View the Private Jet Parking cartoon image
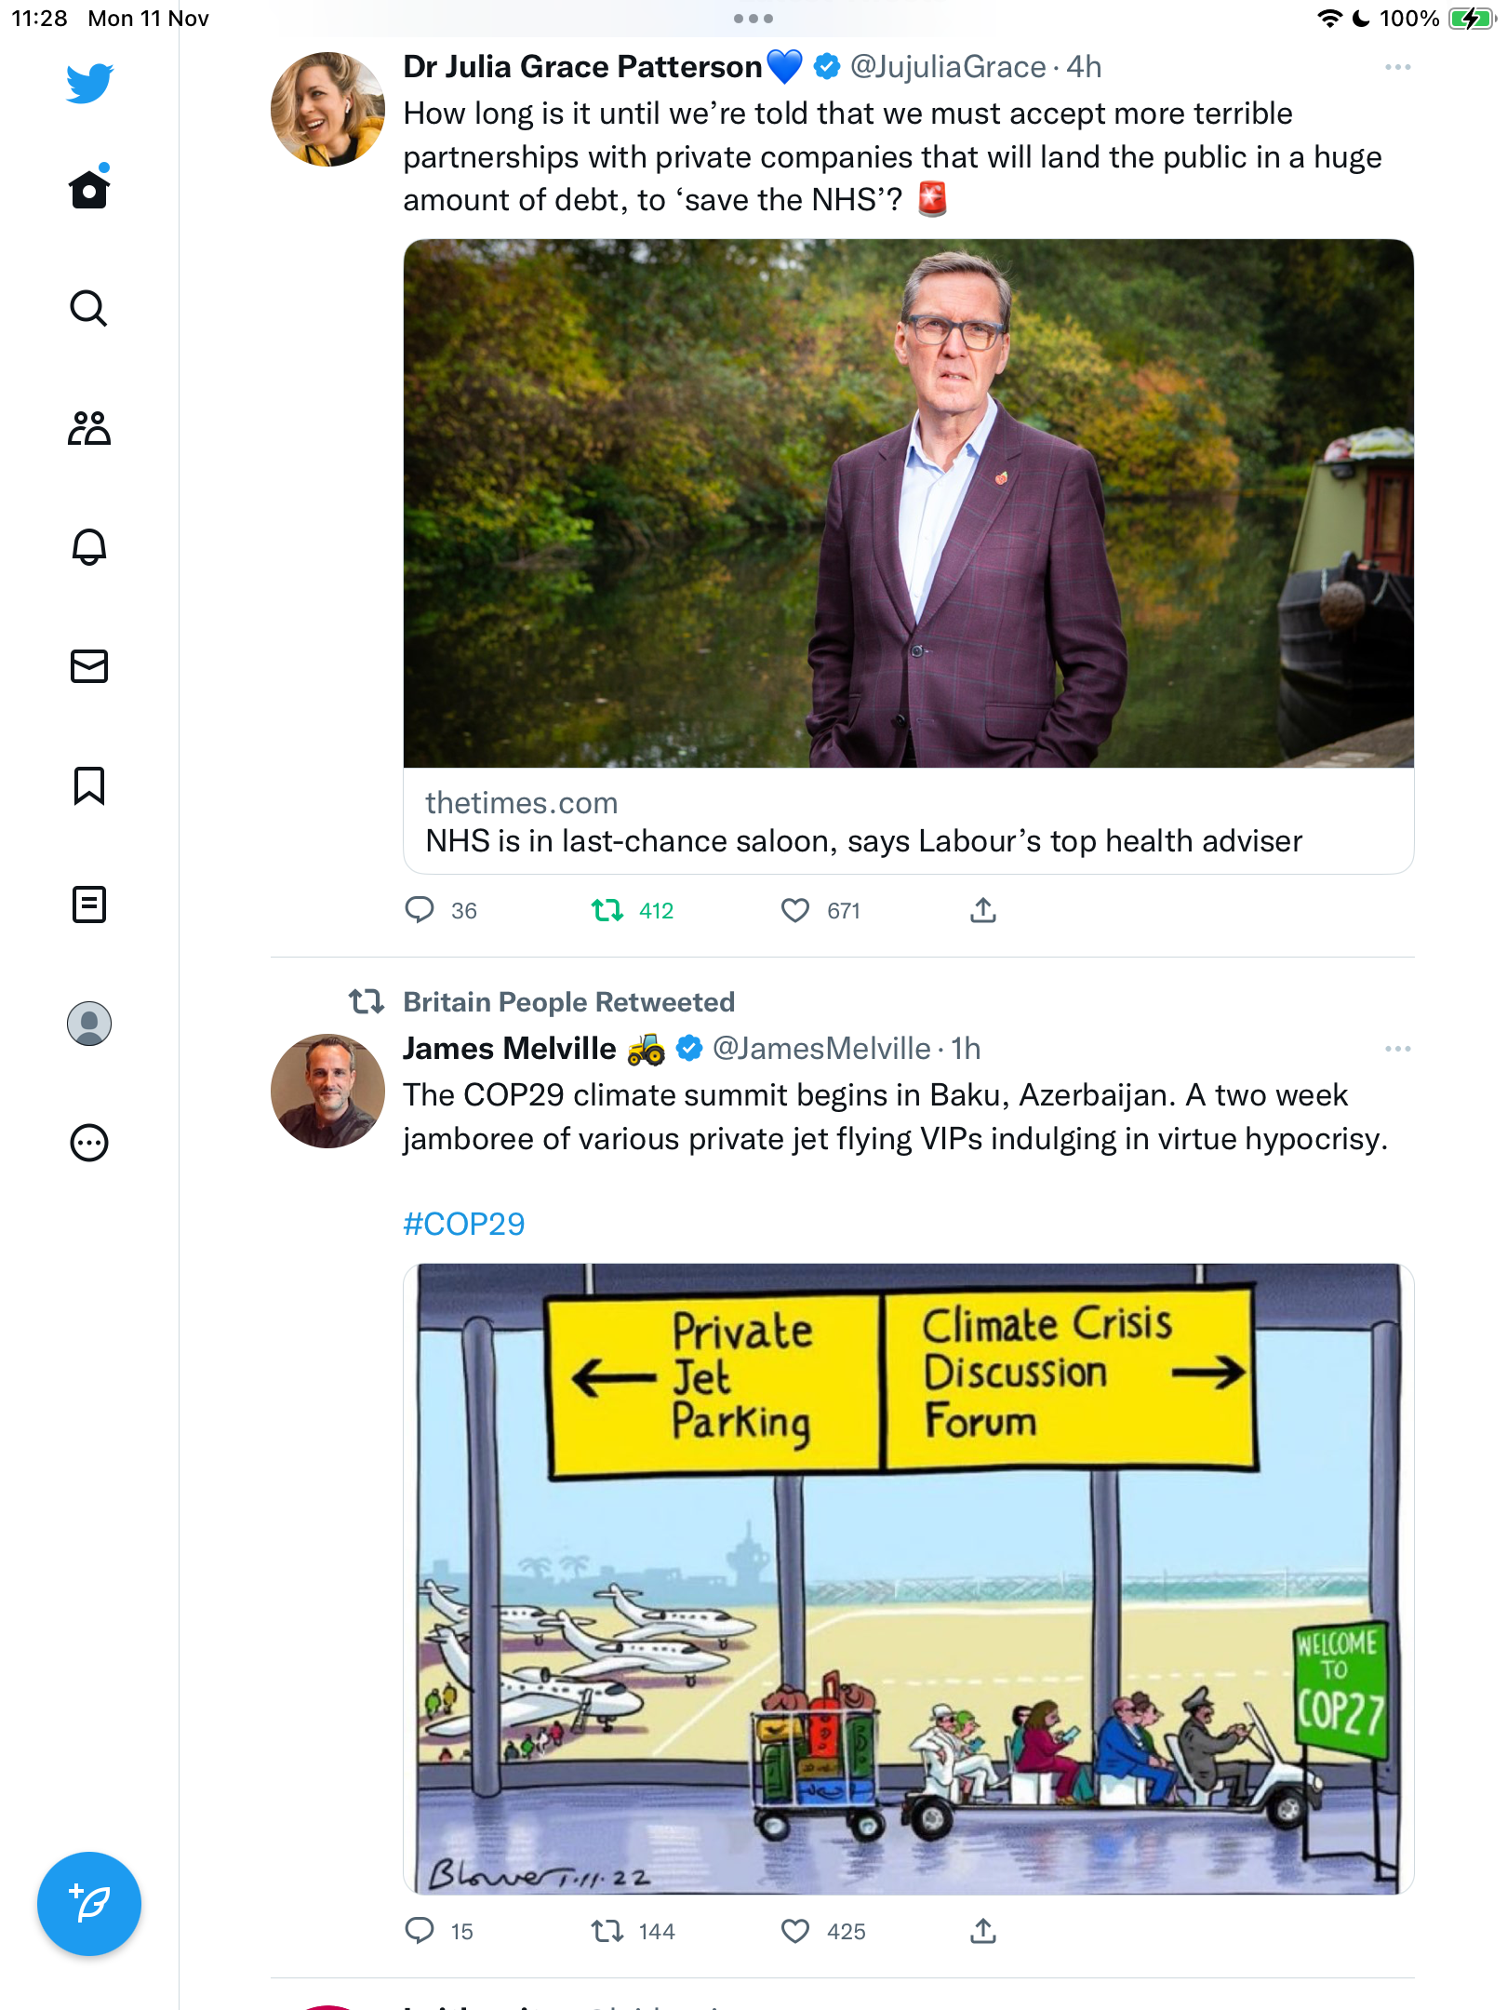Viewport: 1507px width, 2010px height. point(909,1578)
